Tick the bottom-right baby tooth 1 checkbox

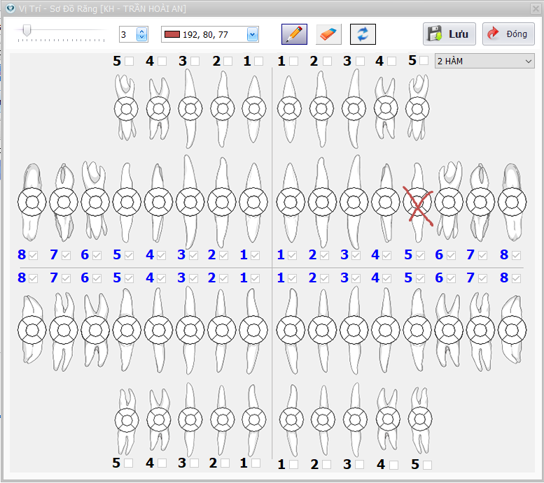pyautogui.click(x=293, y=465)
